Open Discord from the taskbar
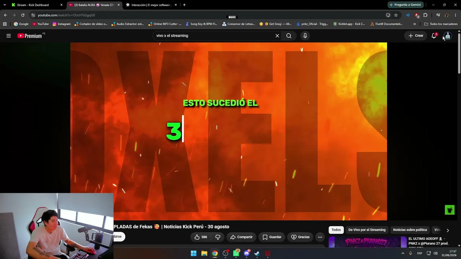 [x=247, y=253]
